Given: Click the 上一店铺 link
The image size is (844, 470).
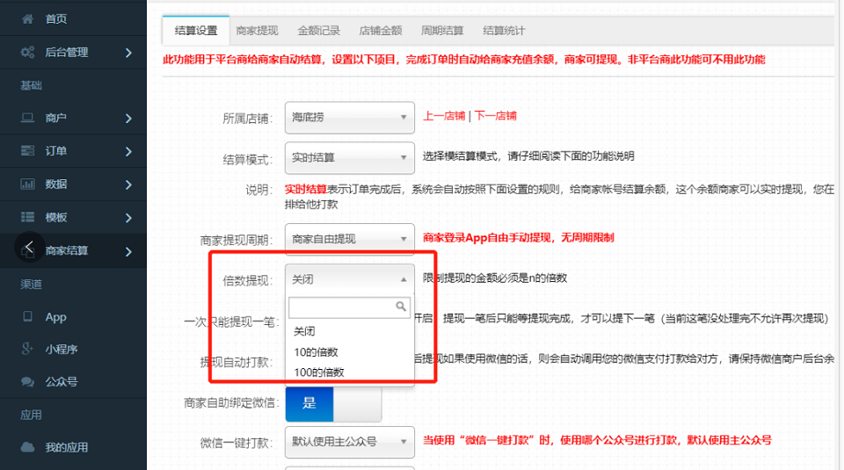Looking at the screenshot, I should 443,116.
